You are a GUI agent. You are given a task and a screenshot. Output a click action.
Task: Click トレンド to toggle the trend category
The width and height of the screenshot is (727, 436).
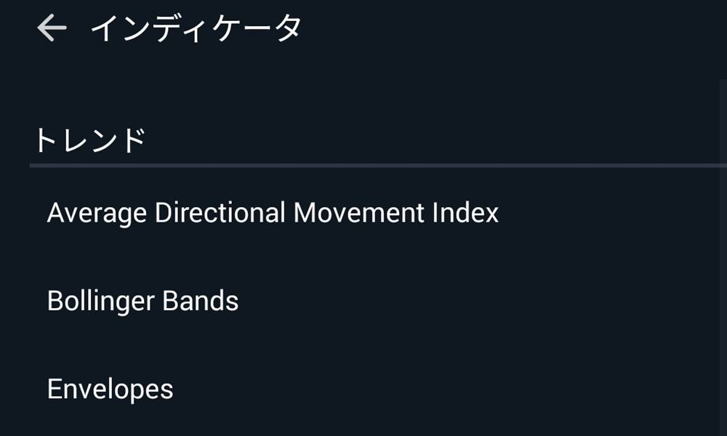[87, 136]
